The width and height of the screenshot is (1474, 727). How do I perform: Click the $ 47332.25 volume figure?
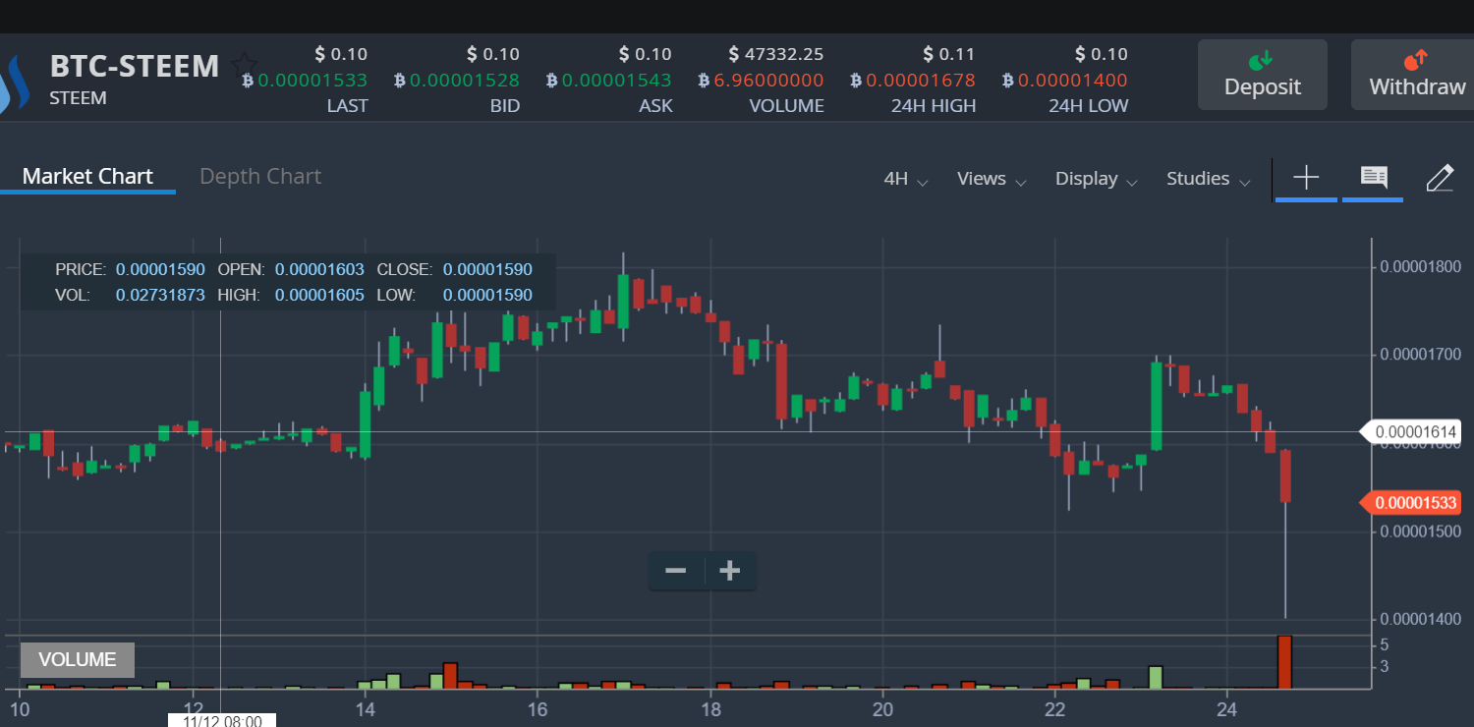click(x=775, y=54)
